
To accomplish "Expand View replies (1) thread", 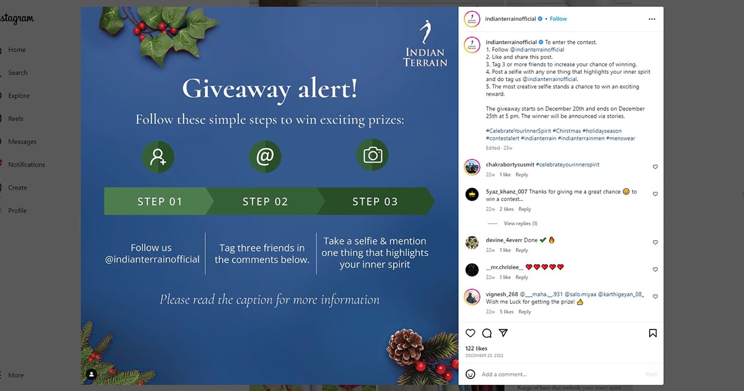I will (520, 223).
